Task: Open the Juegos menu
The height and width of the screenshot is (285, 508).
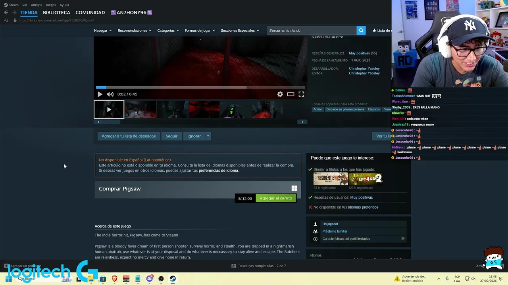Action: (51, 5)
